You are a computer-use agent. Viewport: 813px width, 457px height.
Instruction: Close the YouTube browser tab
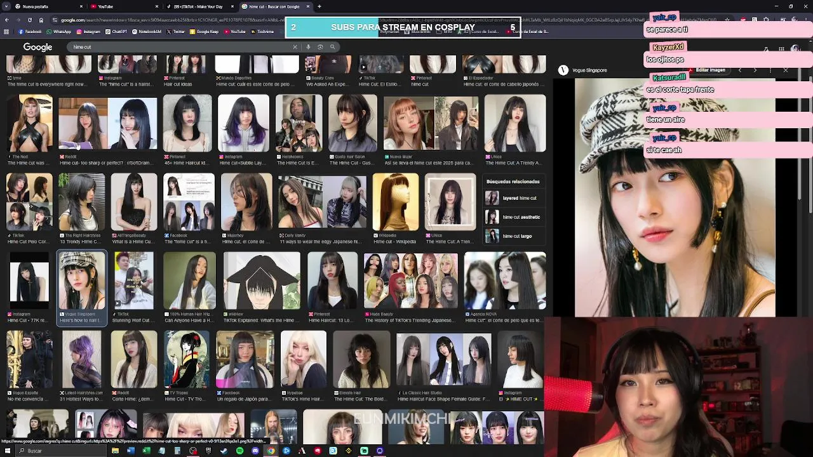pyautogui.click(x=157, y=6)
